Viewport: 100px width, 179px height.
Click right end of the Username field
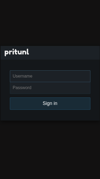(87, 76)
